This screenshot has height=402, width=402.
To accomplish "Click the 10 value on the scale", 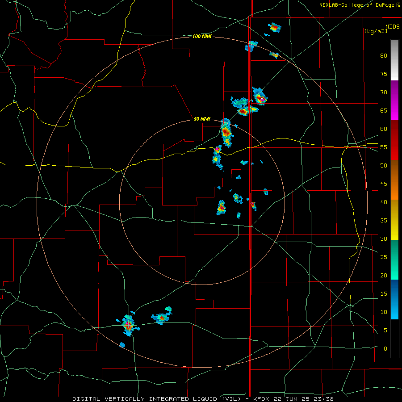I will point(384,312).
